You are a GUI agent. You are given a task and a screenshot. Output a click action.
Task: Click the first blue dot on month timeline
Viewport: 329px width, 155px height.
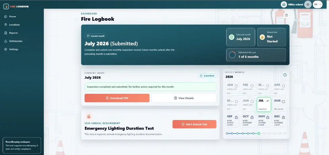[227, 133]
